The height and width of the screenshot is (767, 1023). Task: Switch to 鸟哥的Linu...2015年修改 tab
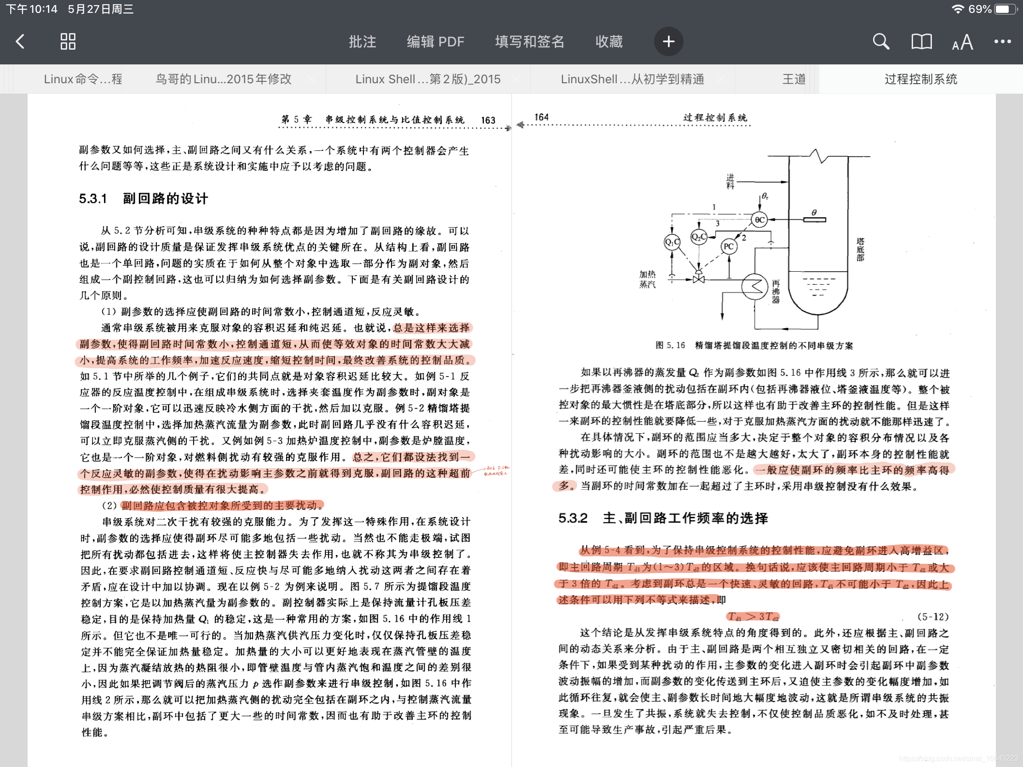(x=224, y=79)
